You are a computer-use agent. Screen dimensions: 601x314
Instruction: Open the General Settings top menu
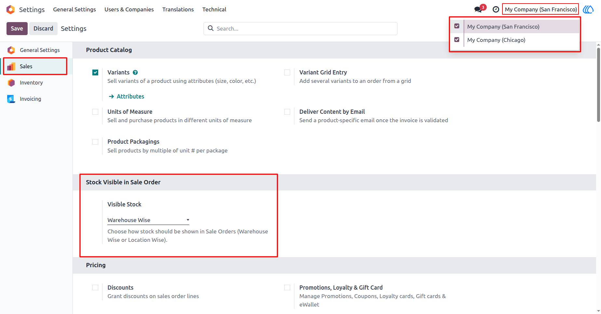[74, 9]
